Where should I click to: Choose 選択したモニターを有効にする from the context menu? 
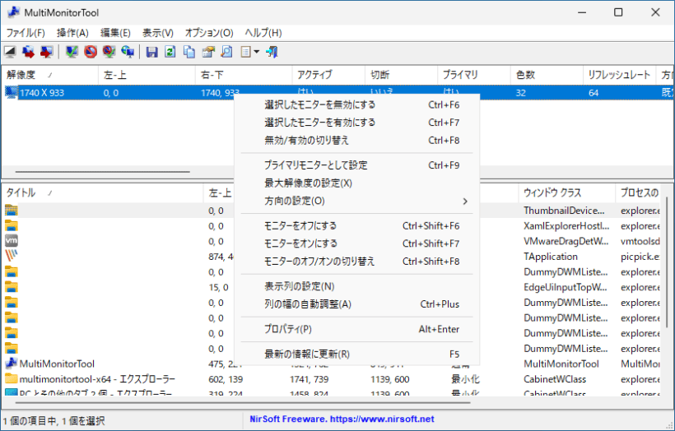coord(356,123)
